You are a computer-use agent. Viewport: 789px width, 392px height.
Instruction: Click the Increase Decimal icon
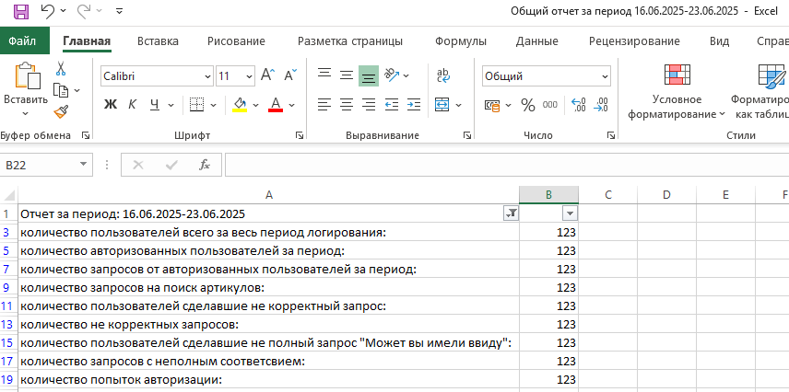point(579,105)
